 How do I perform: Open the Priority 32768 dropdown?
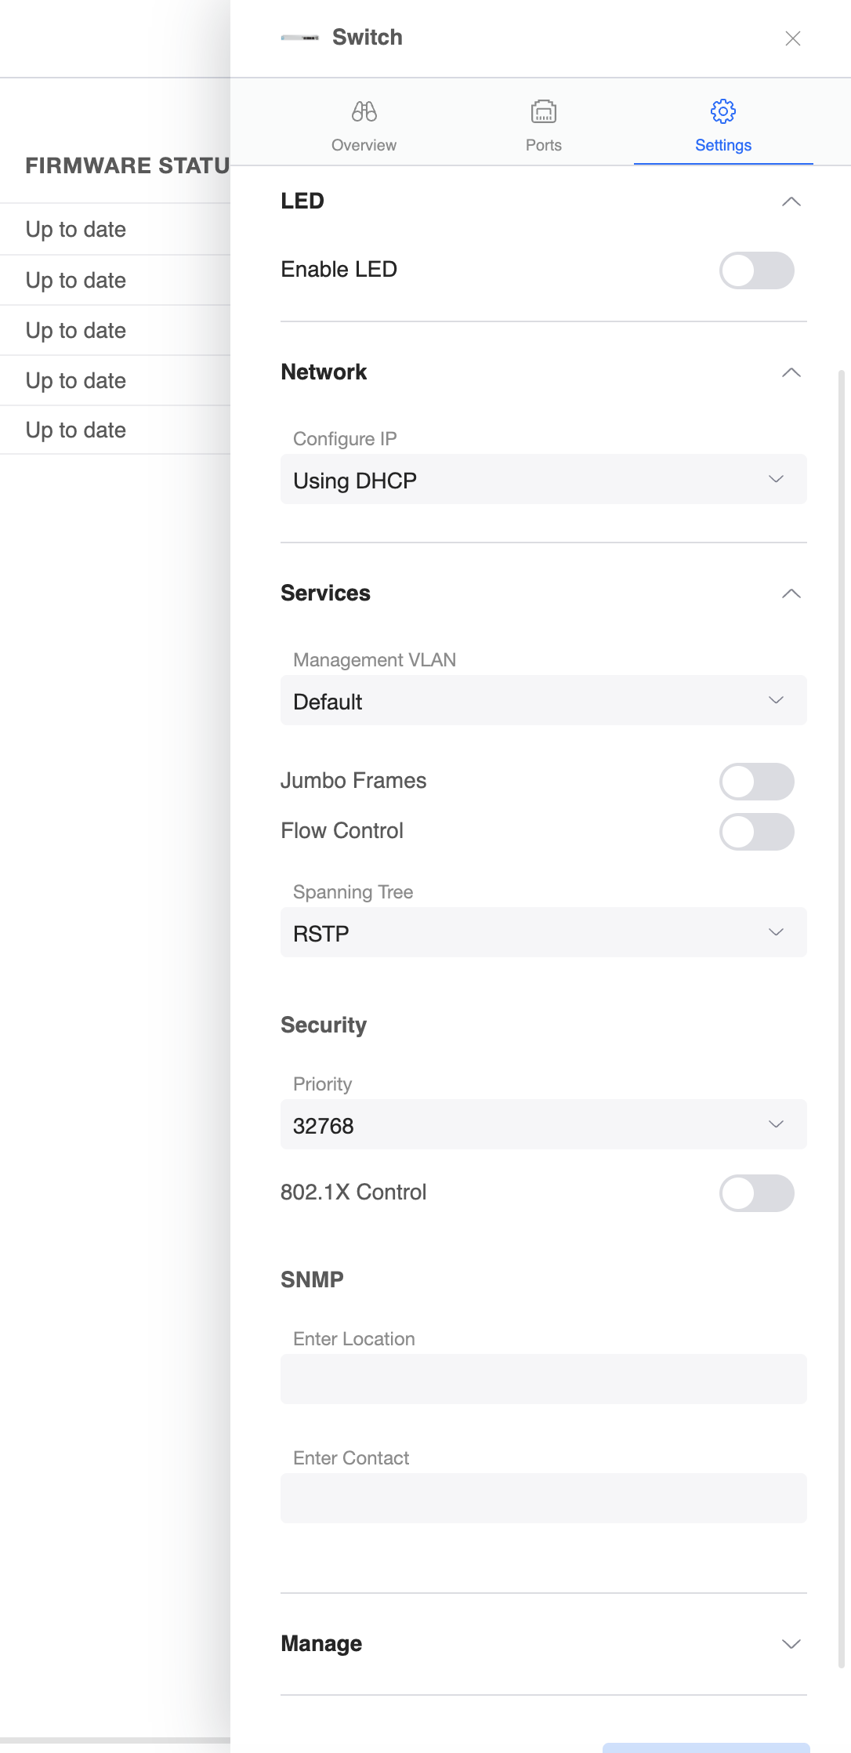[543, 1124]
